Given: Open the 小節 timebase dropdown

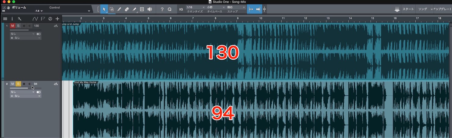Looking at the screenshot, I should pyautogui.click(x=215, y=7).
